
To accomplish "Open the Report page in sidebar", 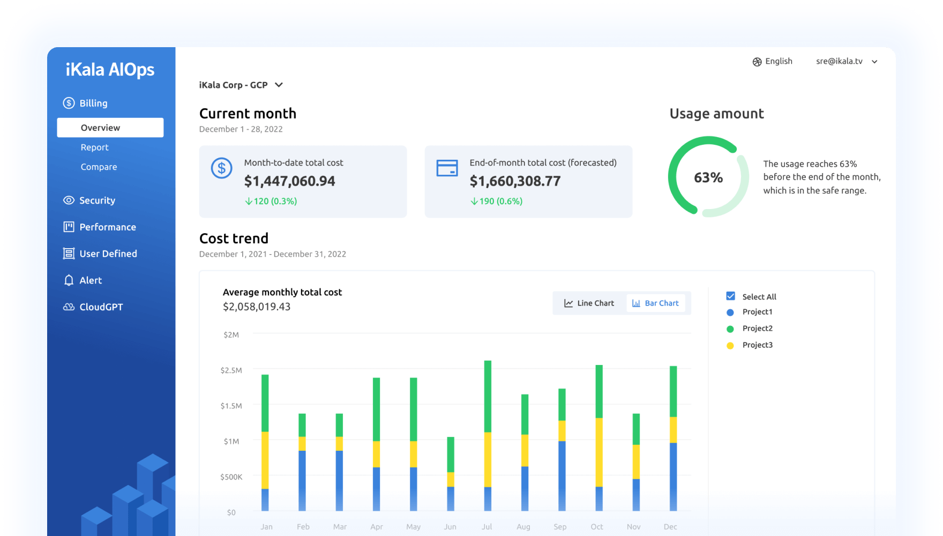I will (94, 147).
